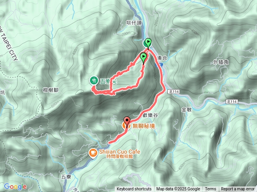Click the 柑樹腳 place label
The image size is (257, 192).
point(51,90)
